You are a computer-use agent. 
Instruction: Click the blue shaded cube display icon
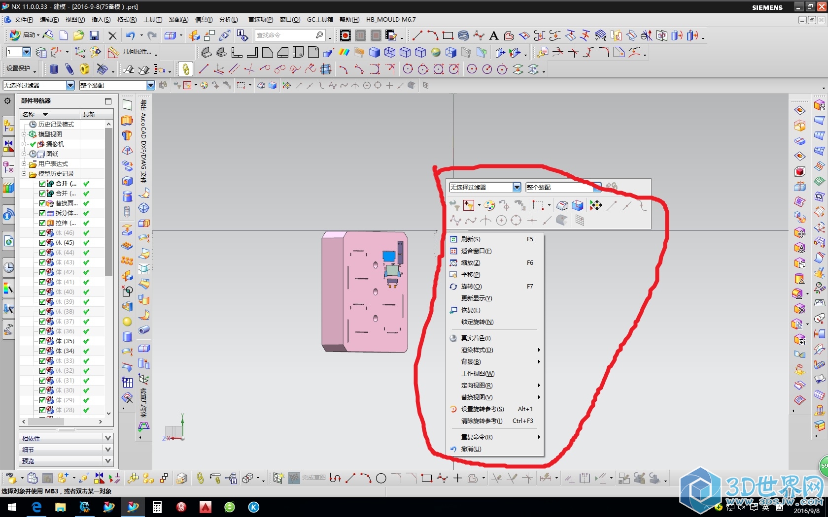375,52
